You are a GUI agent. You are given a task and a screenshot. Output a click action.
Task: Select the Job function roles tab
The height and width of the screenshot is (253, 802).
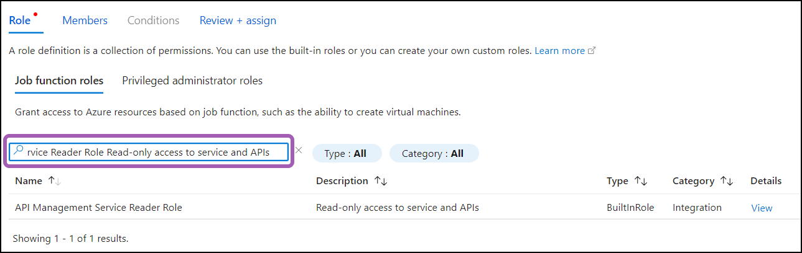coord(59,81)
